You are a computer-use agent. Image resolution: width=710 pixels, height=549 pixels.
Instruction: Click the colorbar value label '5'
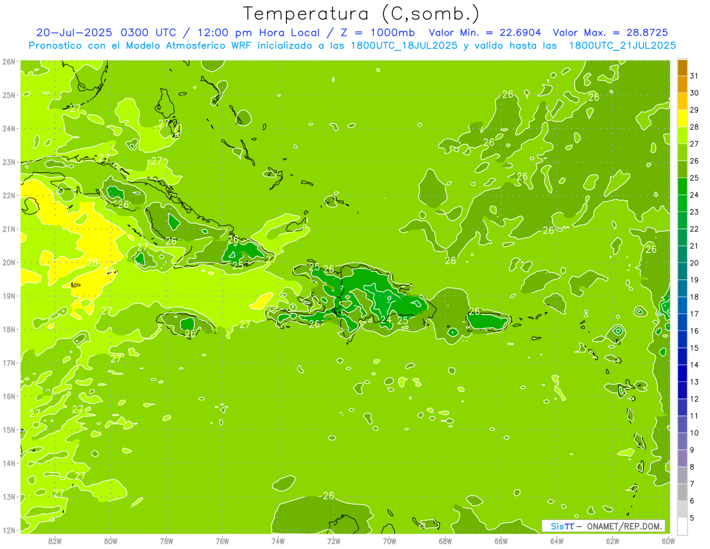pos(693,518)
